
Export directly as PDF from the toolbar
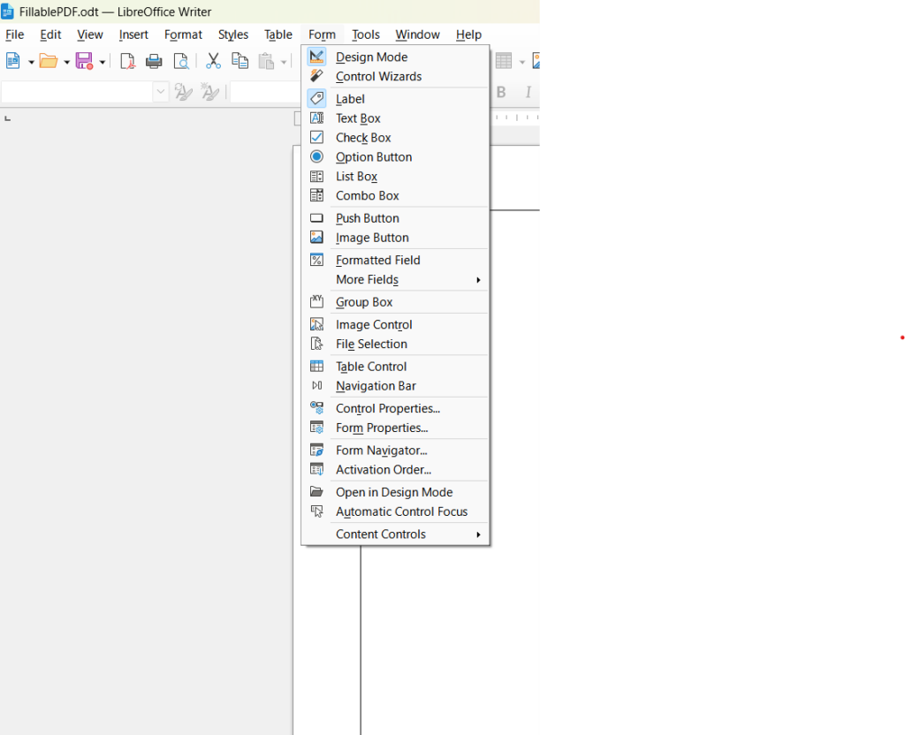pos(127,61)
